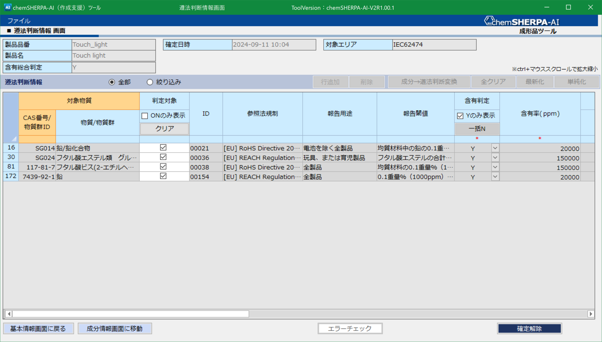The height and width of the screenshot is (342, 602).
Task: Expand the Y dropdown on the フタル酸エステル類 row
Action: tap(495, 158)
